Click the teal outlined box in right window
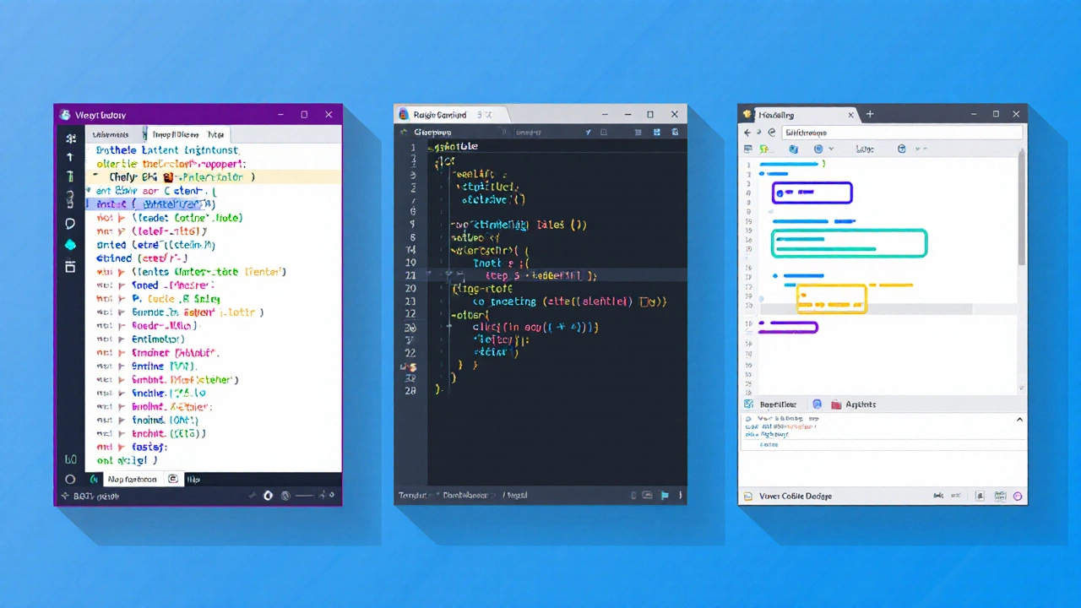The height and width of the screenshot is (608, 1081). coord(849,243)
